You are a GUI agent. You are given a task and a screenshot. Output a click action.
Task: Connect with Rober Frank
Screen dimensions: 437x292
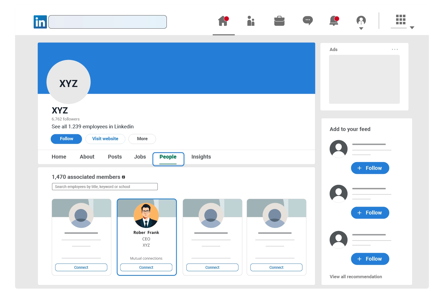click(x=146, y=267)
